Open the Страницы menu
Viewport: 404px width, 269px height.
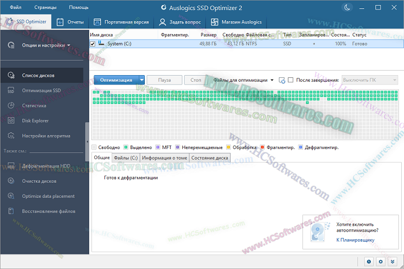(x=45, y=7)
